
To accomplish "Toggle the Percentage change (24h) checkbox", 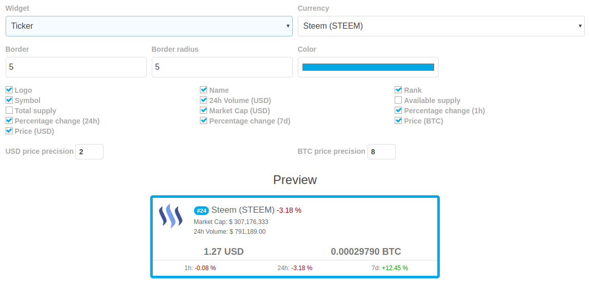I will tap(9, 121).
